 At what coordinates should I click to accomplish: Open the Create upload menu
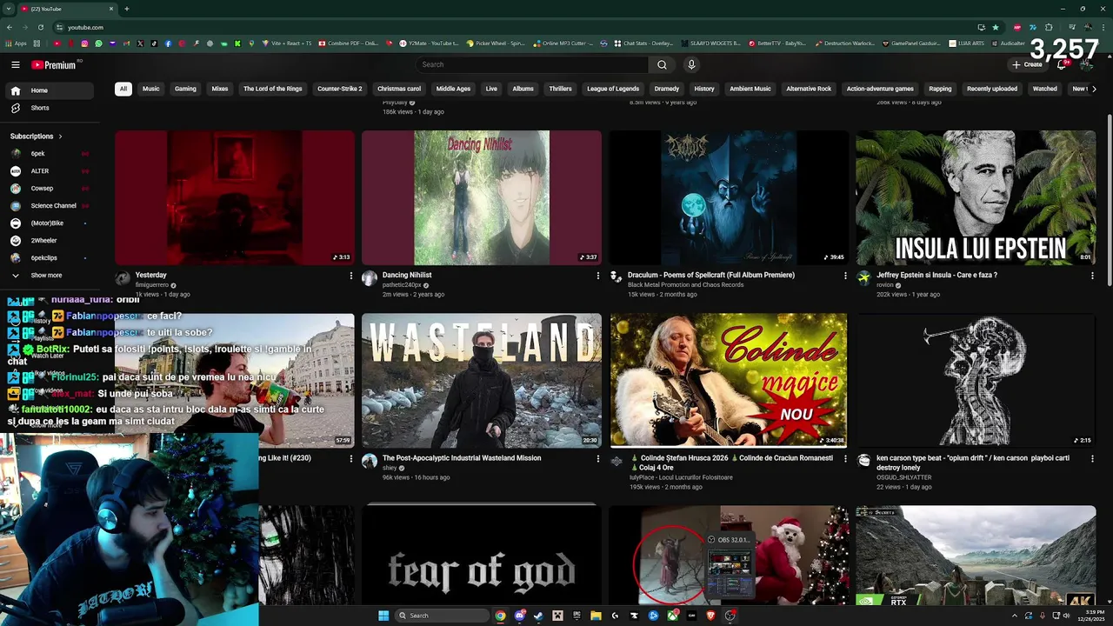1027,64
